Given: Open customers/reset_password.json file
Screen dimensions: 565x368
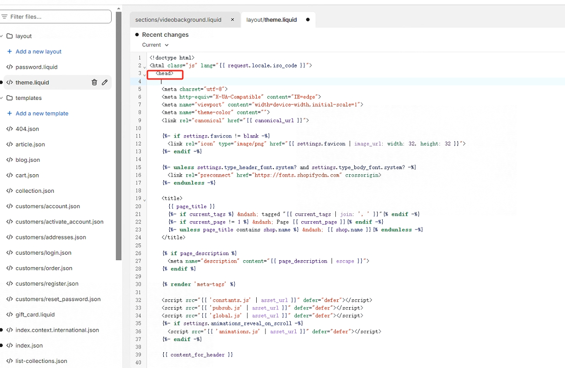Looking at the screenshot, I should point(58,299).
